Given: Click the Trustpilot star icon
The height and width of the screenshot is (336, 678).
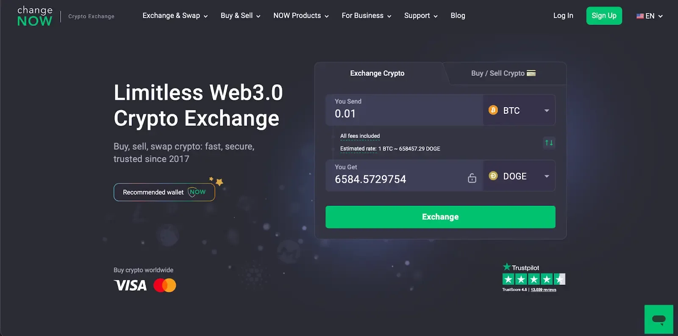Looking at the screenshot, I should (x=507, y=267).
